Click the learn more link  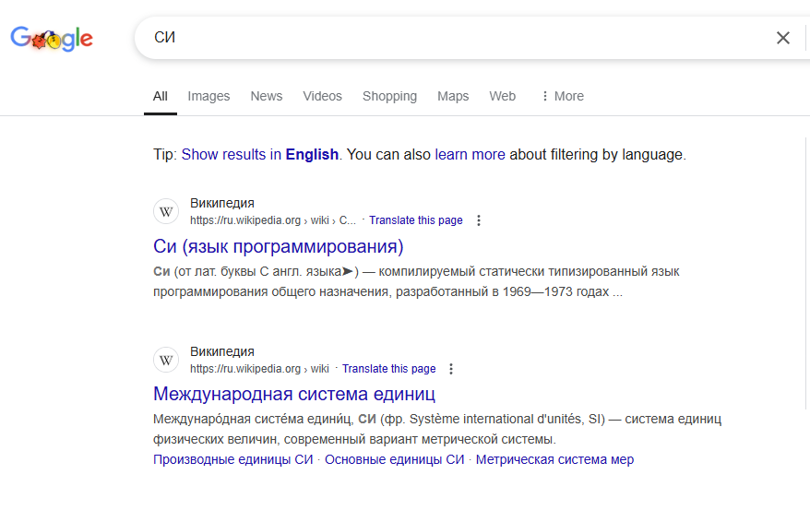(470, 155)
